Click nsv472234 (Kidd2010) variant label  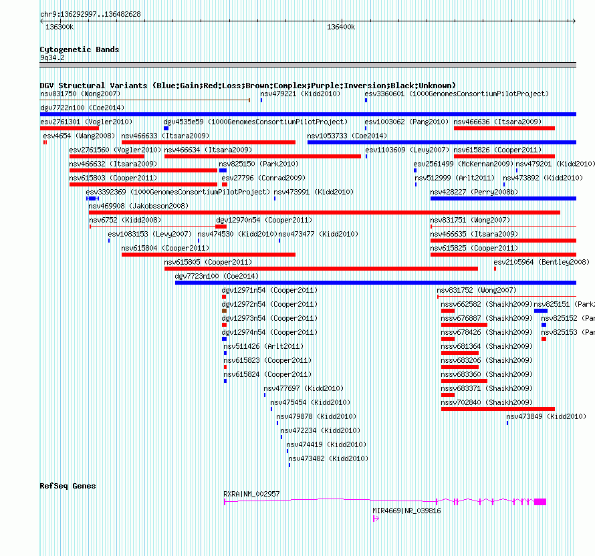click(x=320, y=430)
